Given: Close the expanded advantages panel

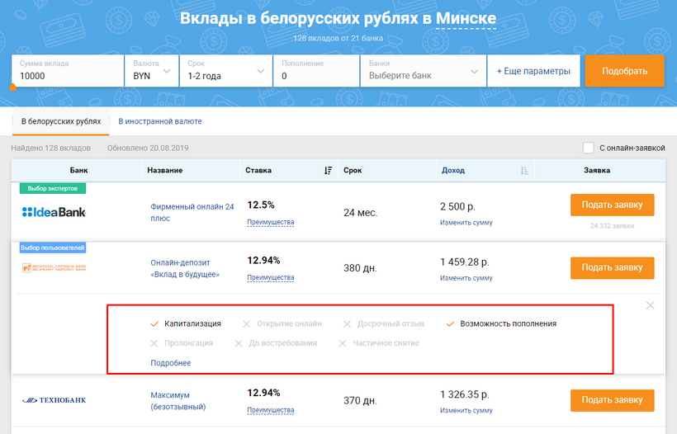Looking at the screenshot, I should click(650, 305).
